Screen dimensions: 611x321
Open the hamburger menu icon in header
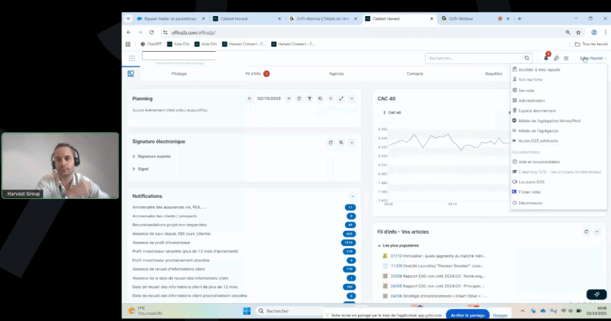click(566, 58)
